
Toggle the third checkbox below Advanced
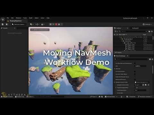point(135,77)
